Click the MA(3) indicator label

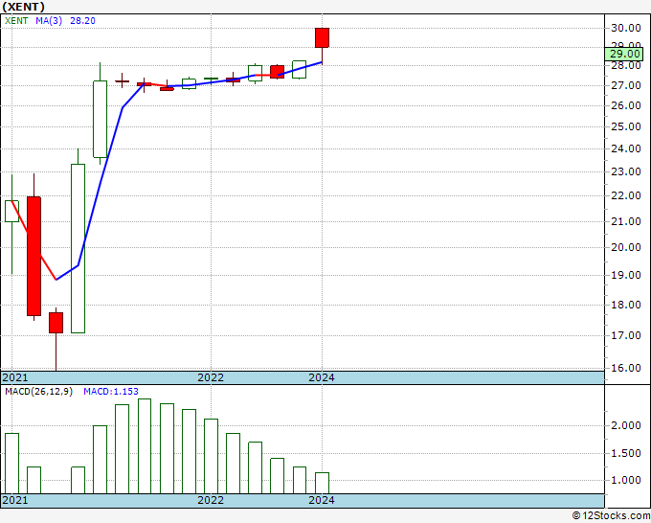point(49,21)
